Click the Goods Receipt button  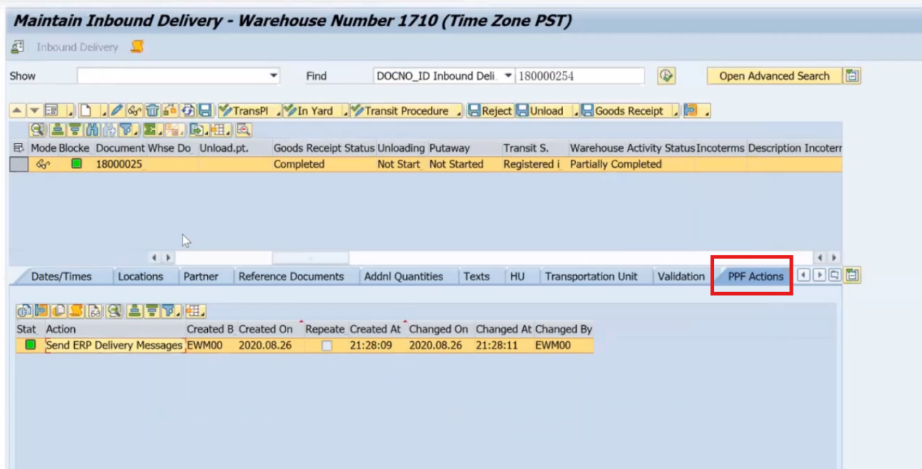coord(625,111)
